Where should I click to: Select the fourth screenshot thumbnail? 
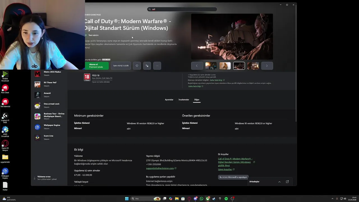click(253, 66)
